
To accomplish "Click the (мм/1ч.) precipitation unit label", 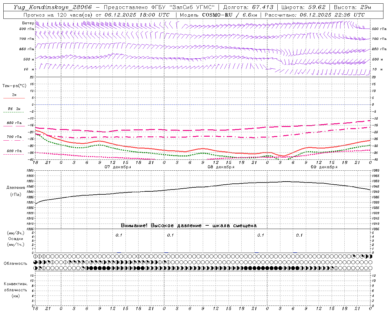I will tap(16, 244).
